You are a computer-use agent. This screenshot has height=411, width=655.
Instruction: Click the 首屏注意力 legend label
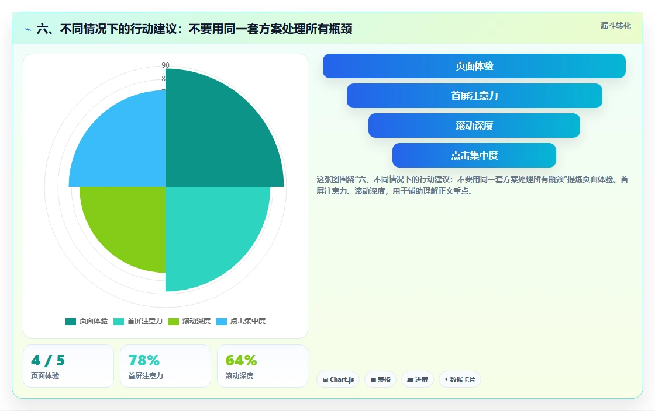pos(145,321)
